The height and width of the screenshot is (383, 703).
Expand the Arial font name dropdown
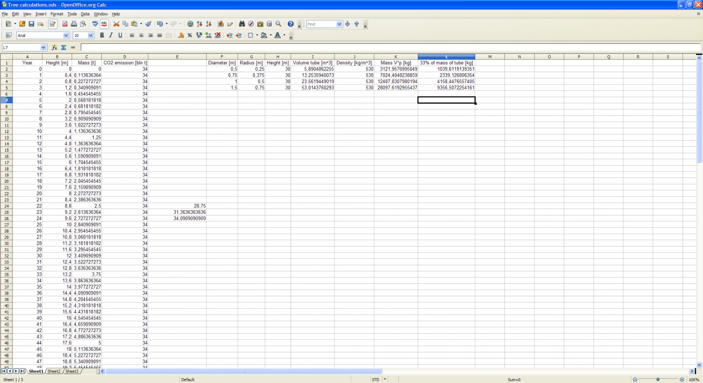click(x=66, y=36)
